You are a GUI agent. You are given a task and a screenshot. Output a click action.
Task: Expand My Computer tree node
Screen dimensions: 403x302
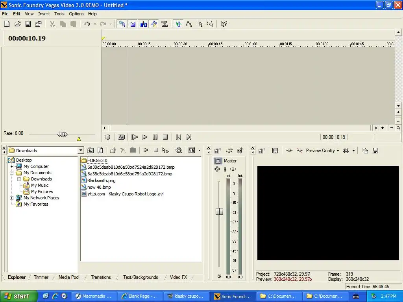[x=11, y=166]
